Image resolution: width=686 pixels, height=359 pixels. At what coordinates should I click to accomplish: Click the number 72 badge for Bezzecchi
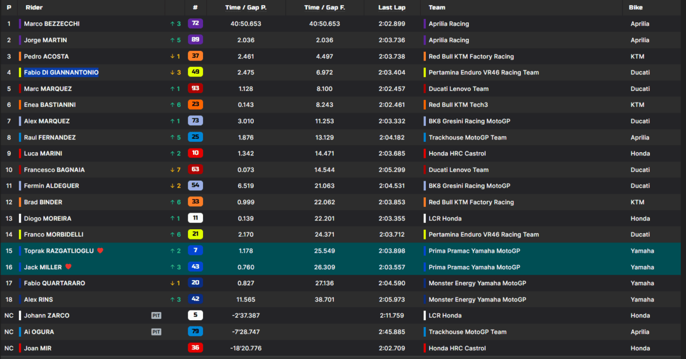click(195, 24)
